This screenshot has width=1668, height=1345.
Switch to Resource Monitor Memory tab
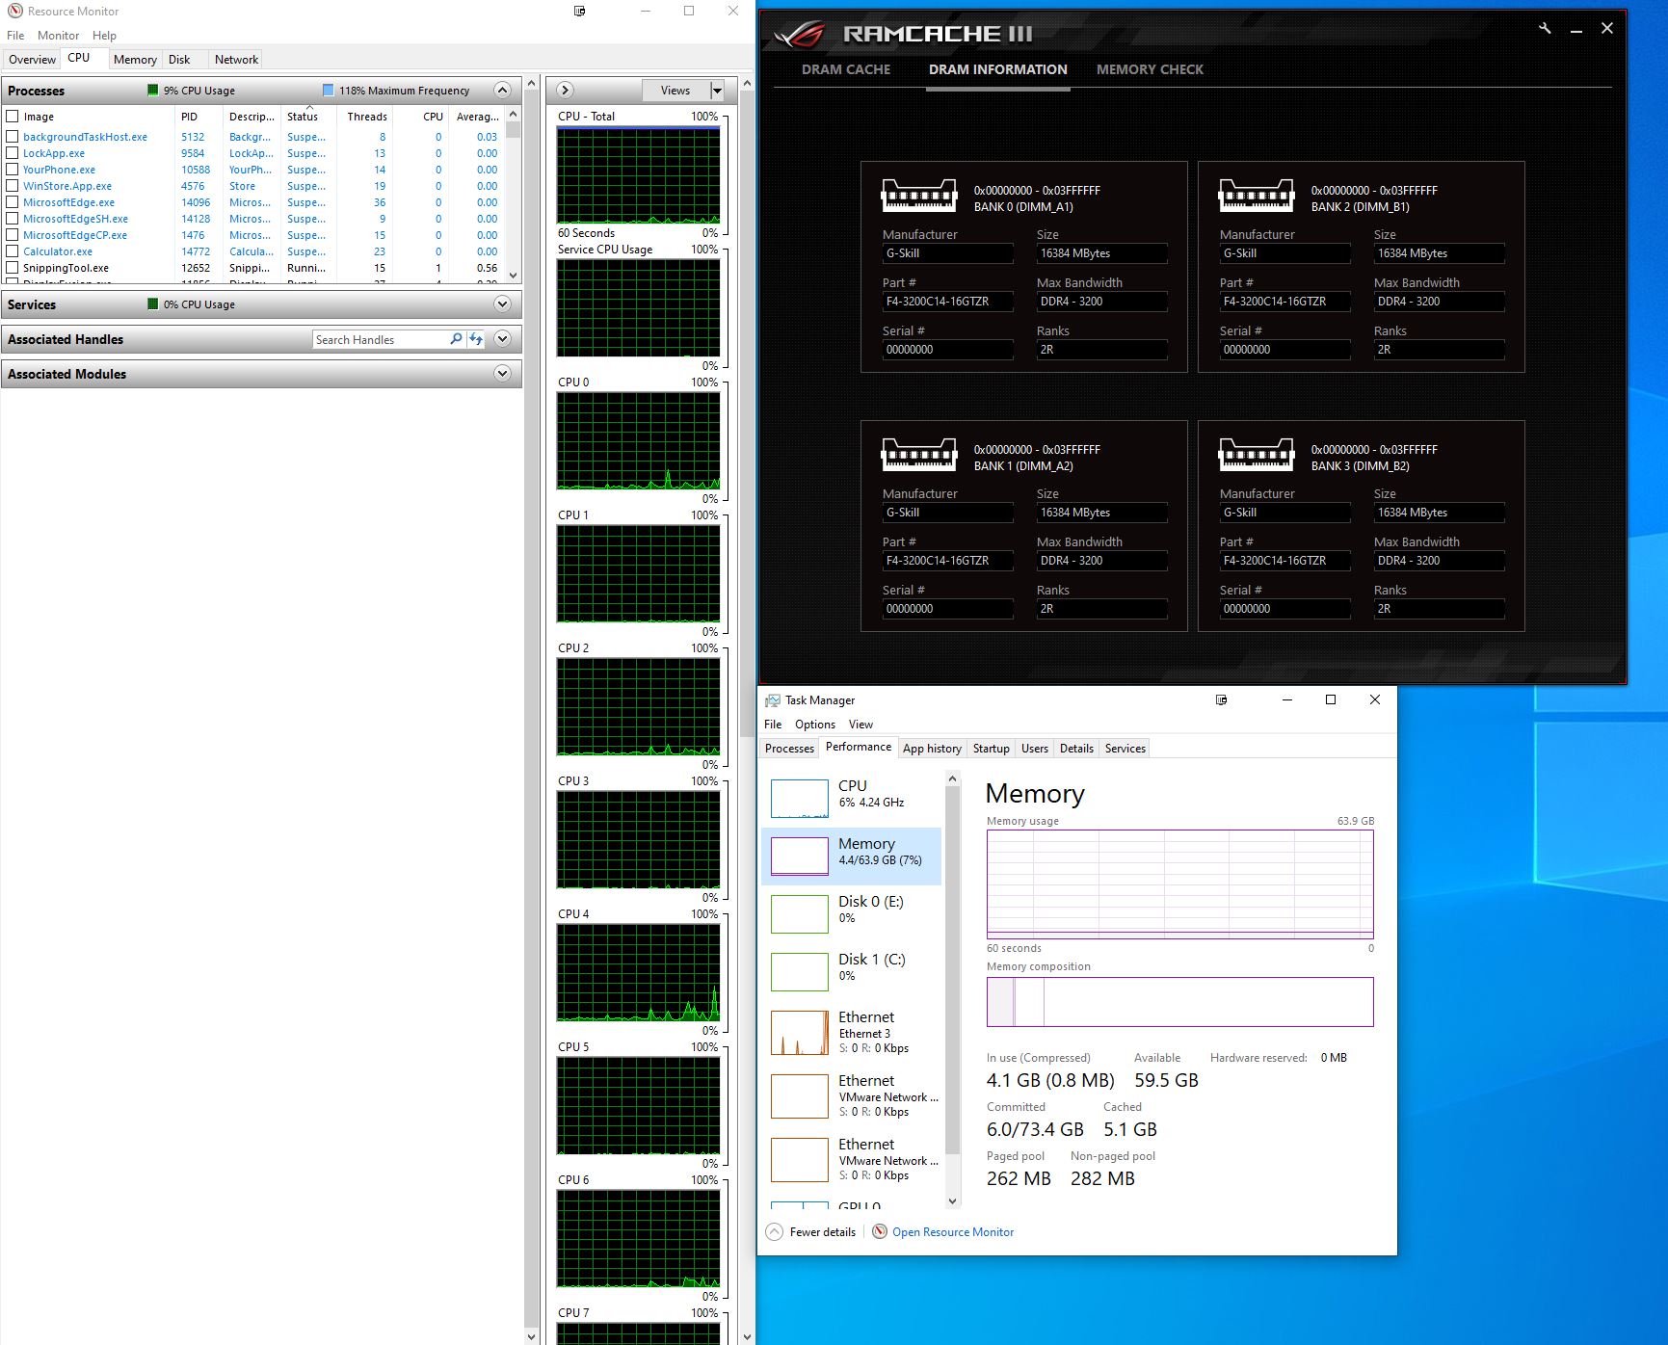coord(135,60)
